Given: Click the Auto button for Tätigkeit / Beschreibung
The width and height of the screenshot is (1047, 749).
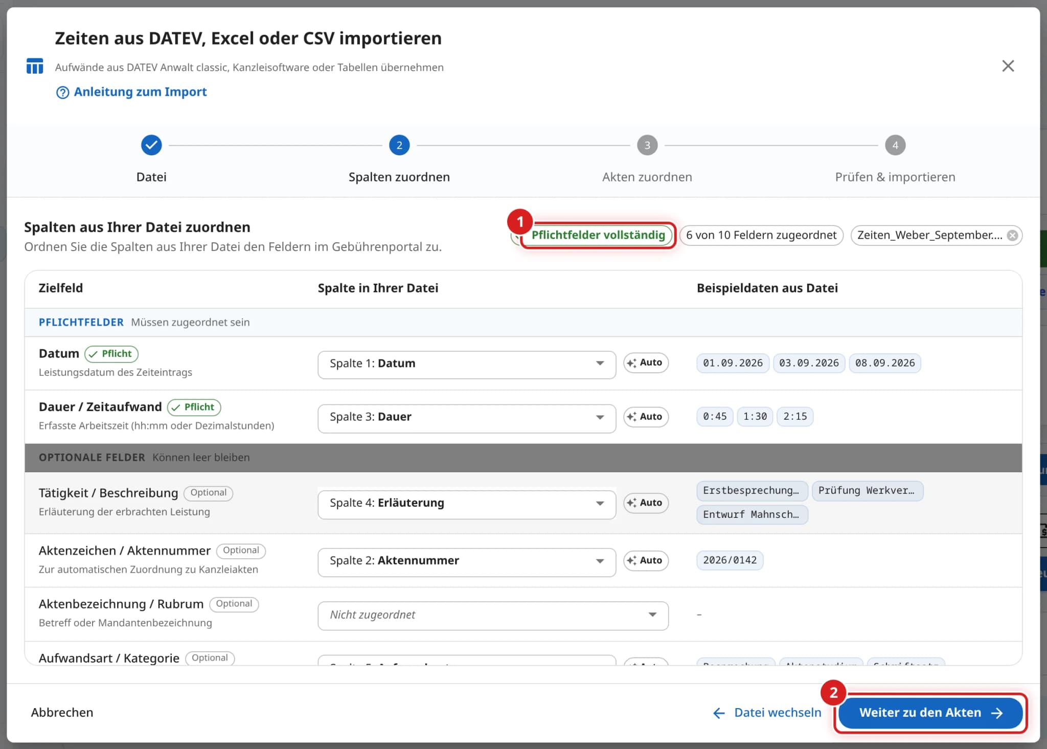Looking at the screenshot, I should pos(645,503).
